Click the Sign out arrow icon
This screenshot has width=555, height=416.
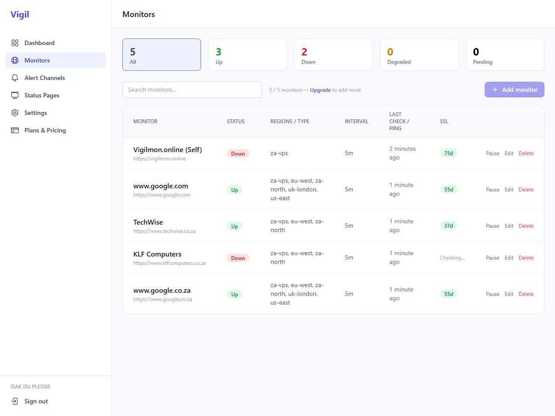click(x=15, y=401)
